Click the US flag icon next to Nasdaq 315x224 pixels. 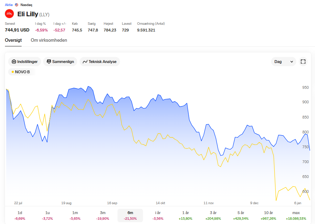tap(17, 5)
